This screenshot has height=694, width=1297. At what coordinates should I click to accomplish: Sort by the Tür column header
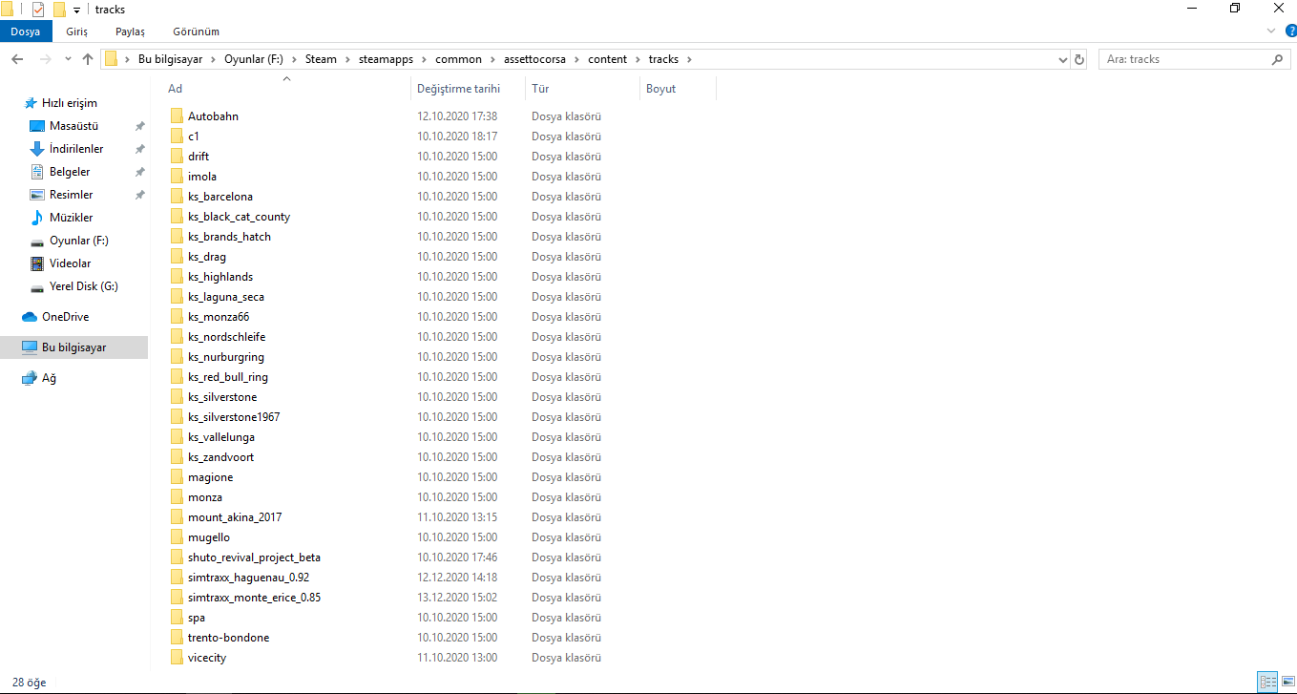(x=582, y=89)
